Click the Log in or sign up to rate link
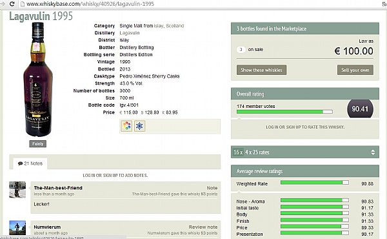This screenshot has height=239, width=387. point(305,127)
